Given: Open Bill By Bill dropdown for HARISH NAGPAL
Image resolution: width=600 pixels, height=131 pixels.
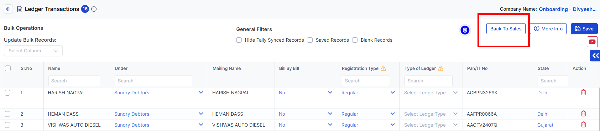Looking at the screenshot, I should [x=330, y=93].
